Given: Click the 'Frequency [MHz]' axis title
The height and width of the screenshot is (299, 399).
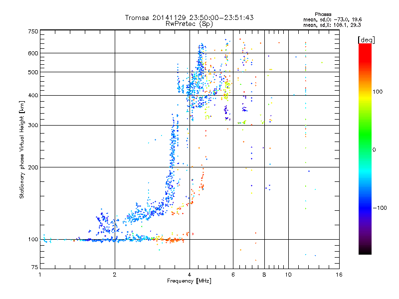Looking at the screenshot, I should pyautogui.click(x=189, y=281).
